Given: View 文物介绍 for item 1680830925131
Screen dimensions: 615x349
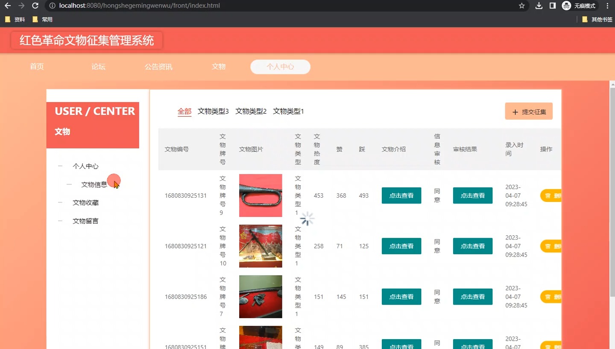Looking at the screenshot, I should tap(401, 195).
